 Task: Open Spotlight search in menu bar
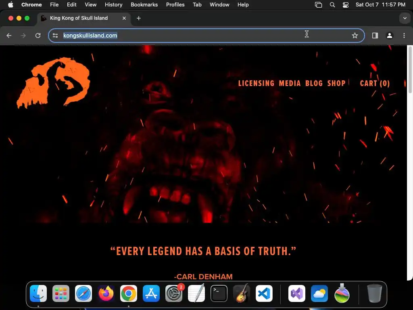(x=332, y=5)
